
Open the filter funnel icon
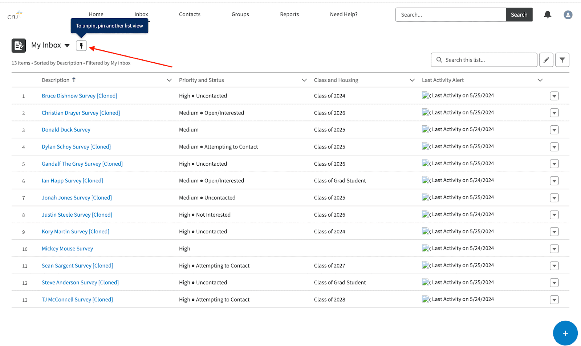(562, 60)
